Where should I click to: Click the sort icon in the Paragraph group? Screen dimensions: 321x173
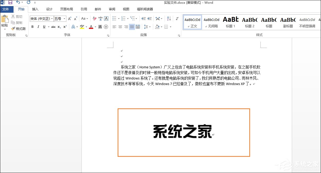pos(168,19)
